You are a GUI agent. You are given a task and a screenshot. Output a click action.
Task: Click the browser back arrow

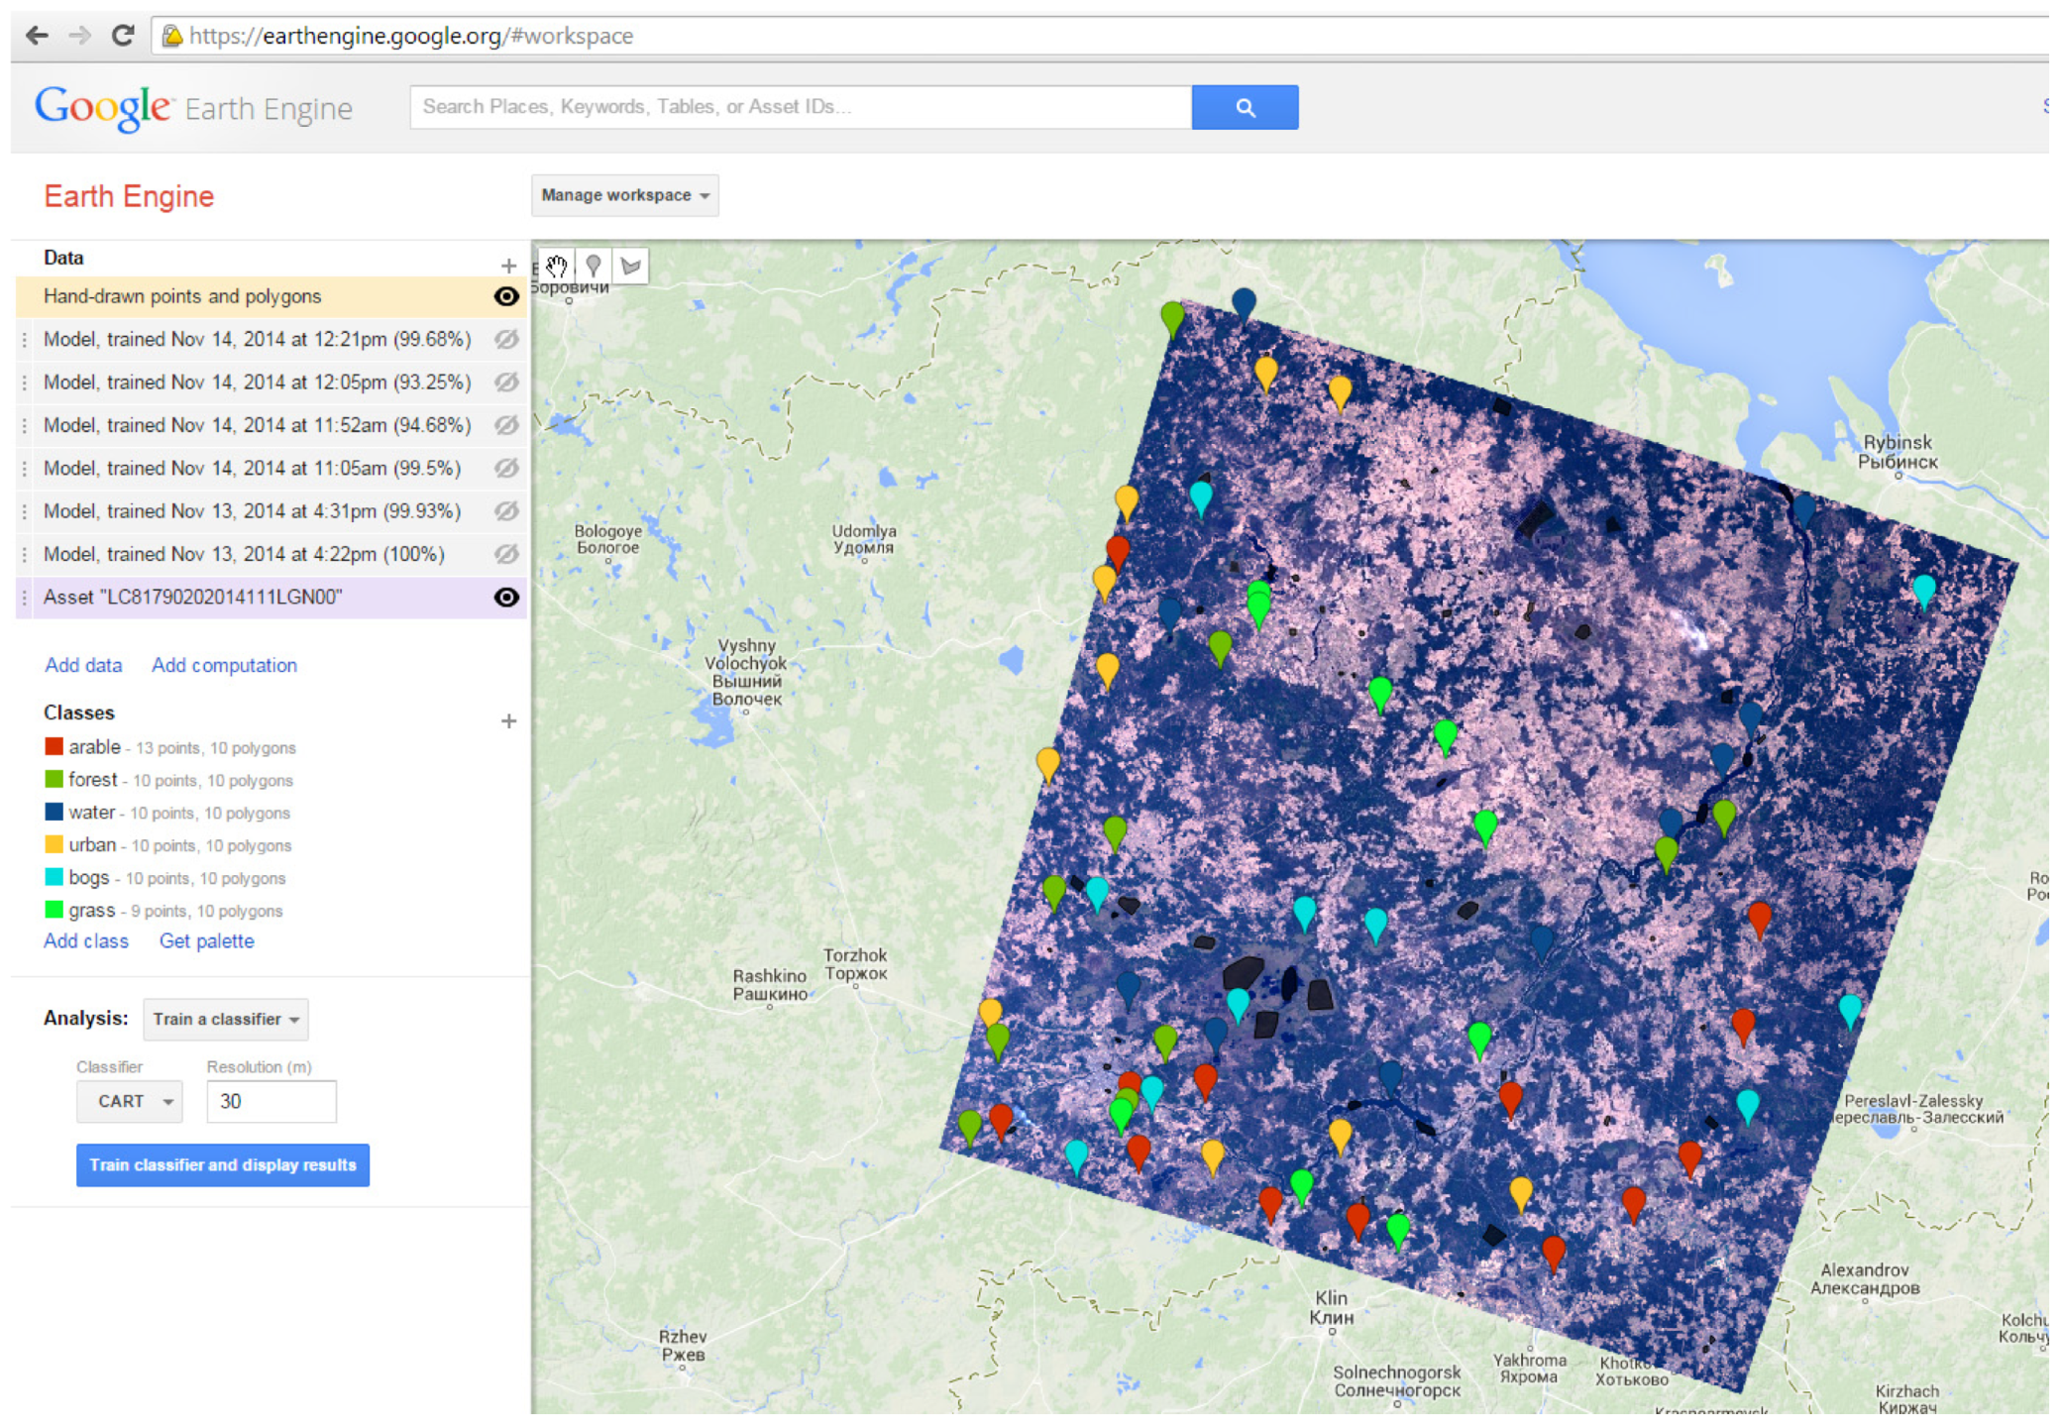[x=38, y=37]
